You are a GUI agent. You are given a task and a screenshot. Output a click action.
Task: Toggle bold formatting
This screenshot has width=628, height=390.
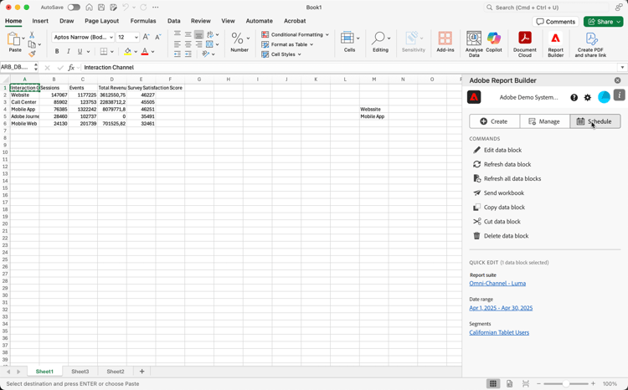click(57, 51)
